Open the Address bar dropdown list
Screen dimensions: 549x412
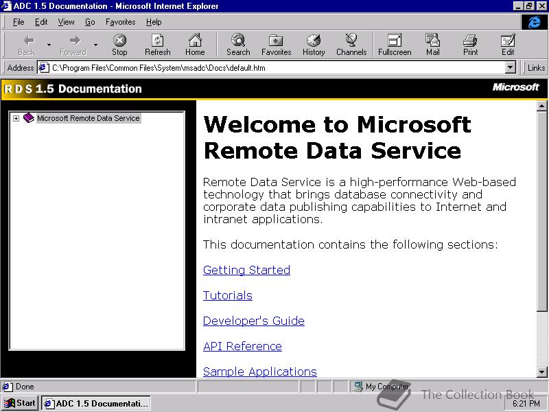[511, 67]
